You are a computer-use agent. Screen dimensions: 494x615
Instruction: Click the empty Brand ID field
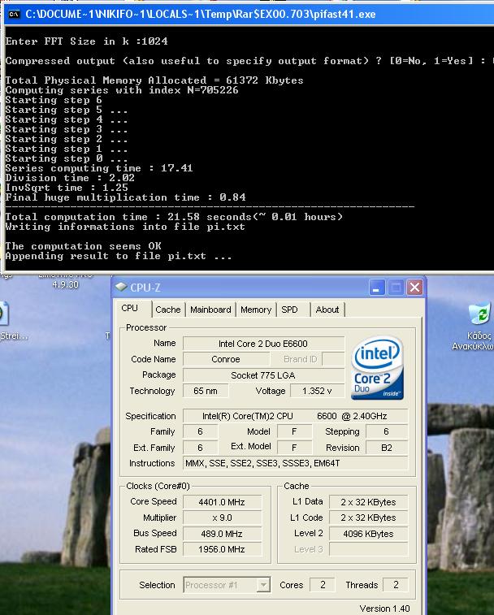coord(333,359)
